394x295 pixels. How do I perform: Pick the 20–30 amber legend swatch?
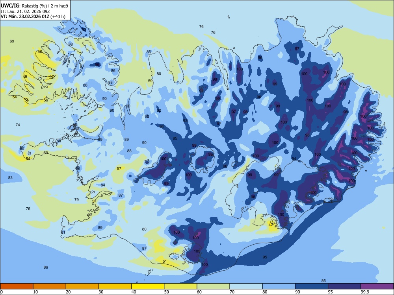click(x=82, y=286)
